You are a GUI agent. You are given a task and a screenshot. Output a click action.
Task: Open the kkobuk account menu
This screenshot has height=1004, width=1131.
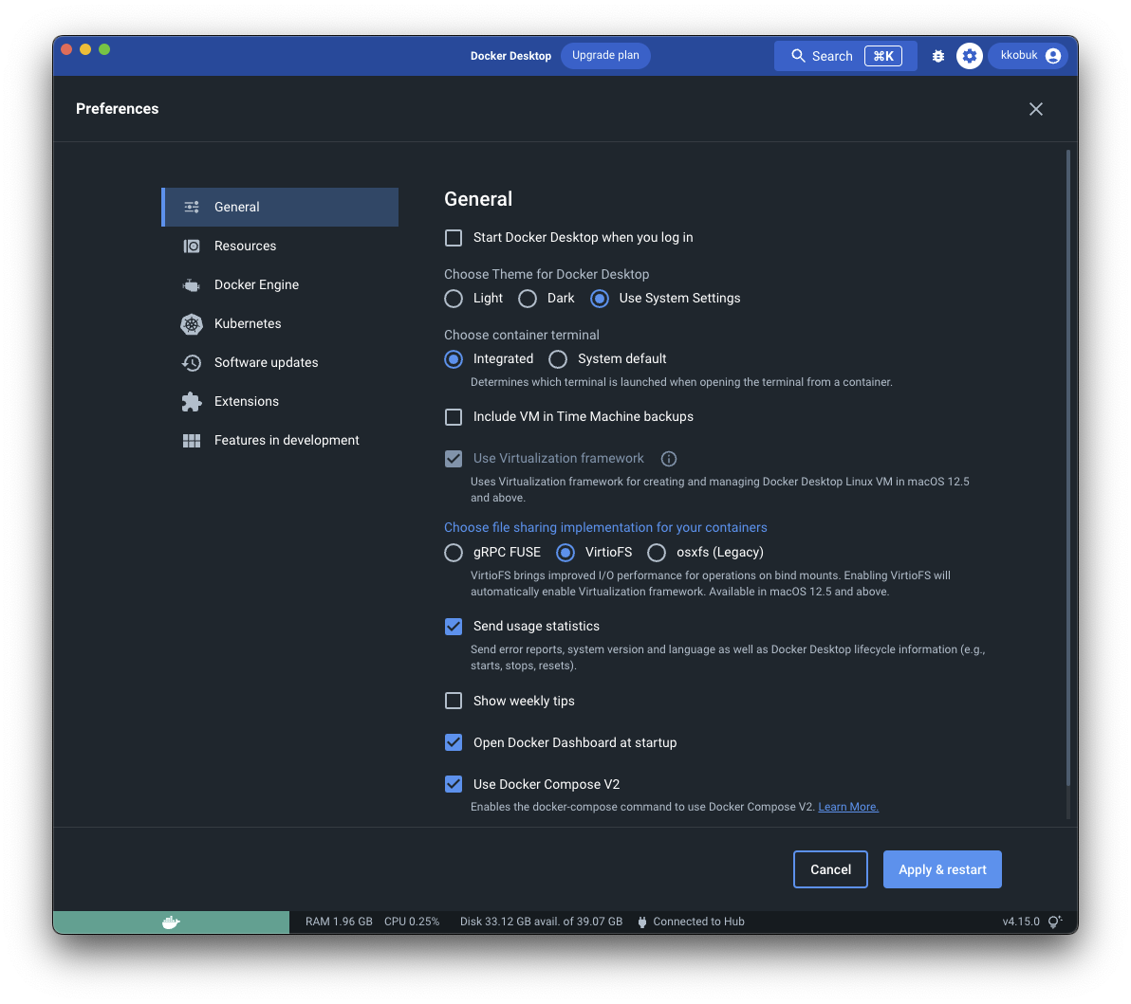coord(1029,56)
